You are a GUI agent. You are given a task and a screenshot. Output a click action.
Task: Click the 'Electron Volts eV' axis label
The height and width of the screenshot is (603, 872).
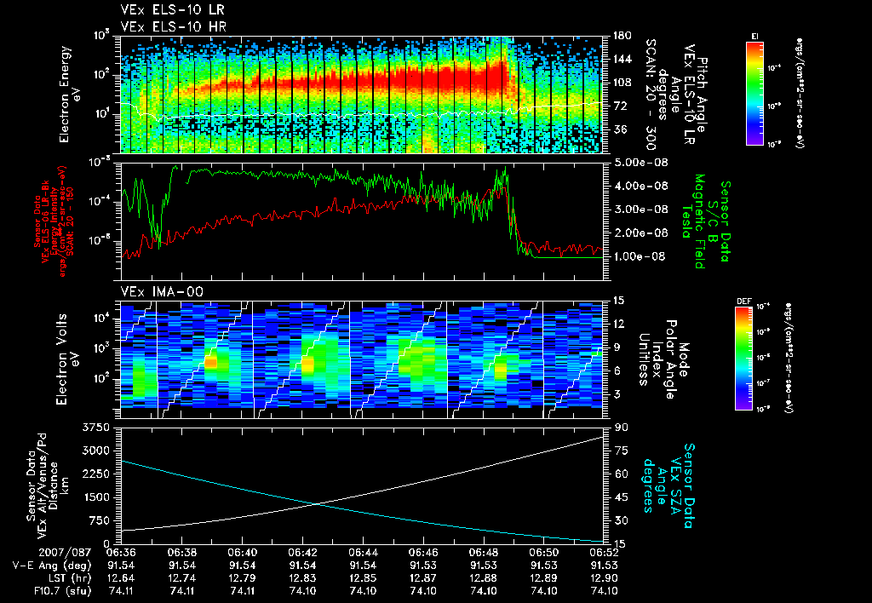[66, 359]
